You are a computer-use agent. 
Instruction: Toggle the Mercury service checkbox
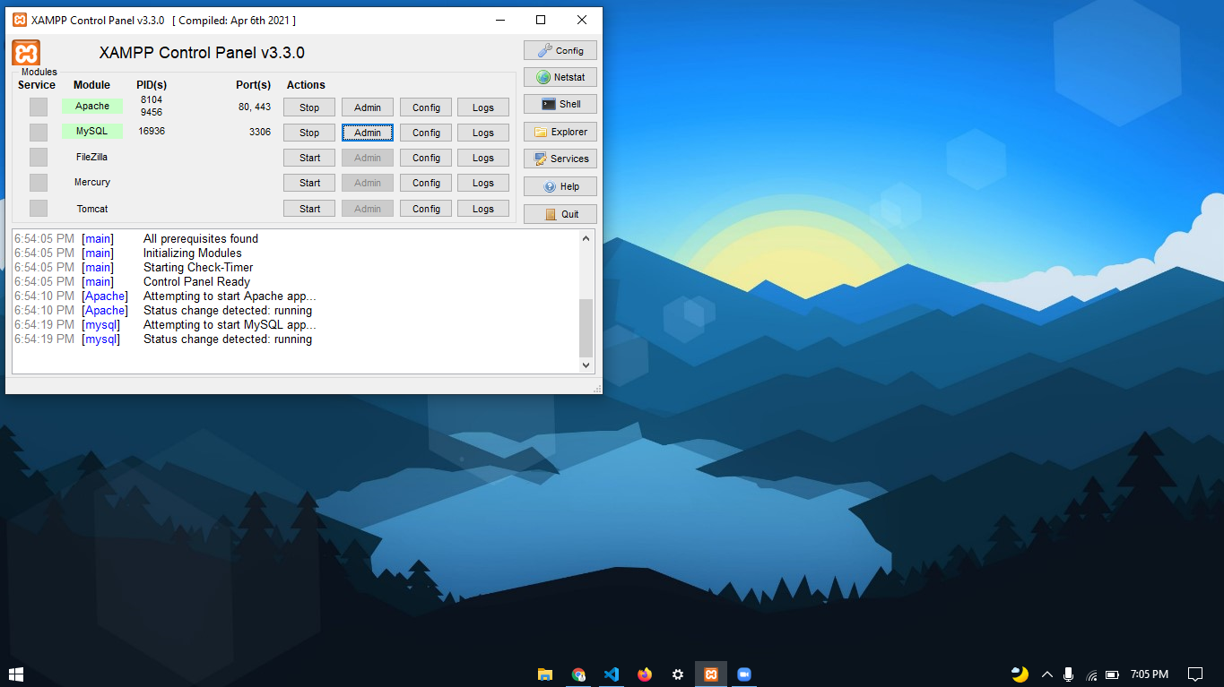click(x=39, y=183)
